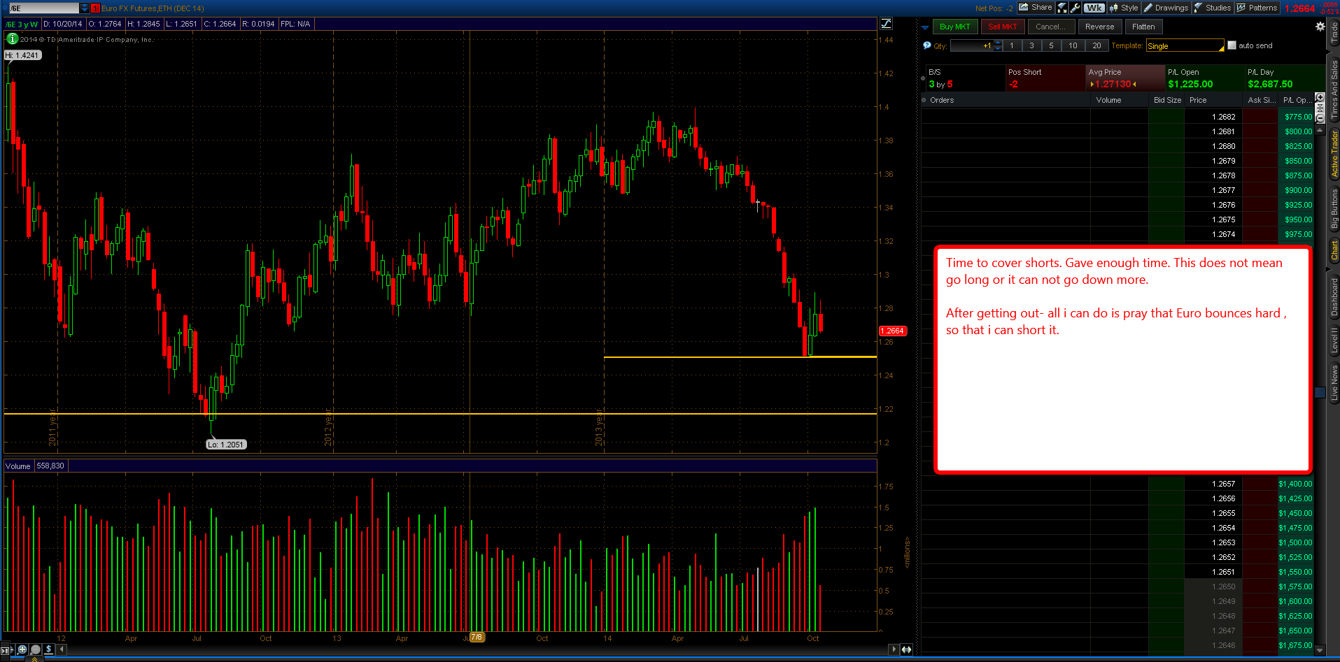Viewport: 1340px width, 662px height.
Task: Click the time axis expand/compress icon
Action: click(907, 649)
